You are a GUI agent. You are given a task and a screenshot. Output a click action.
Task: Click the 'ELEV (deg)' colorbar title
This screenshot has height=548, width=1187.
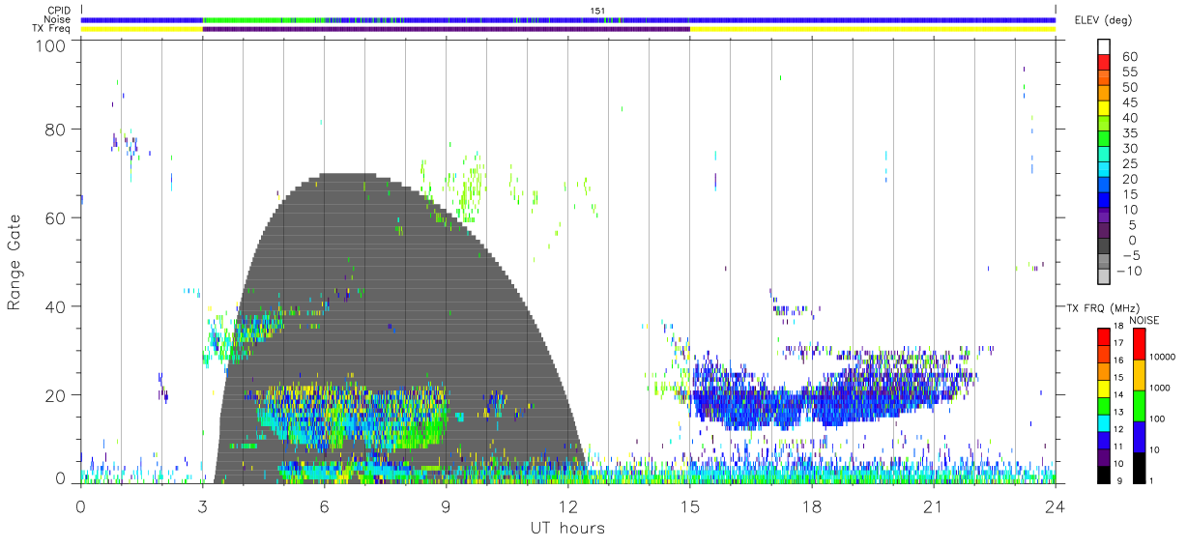(1104, 20)
